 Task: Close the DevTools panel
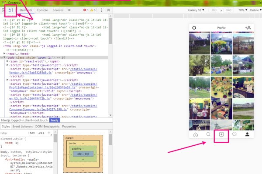pyautogui.click(x=107, y=10)
